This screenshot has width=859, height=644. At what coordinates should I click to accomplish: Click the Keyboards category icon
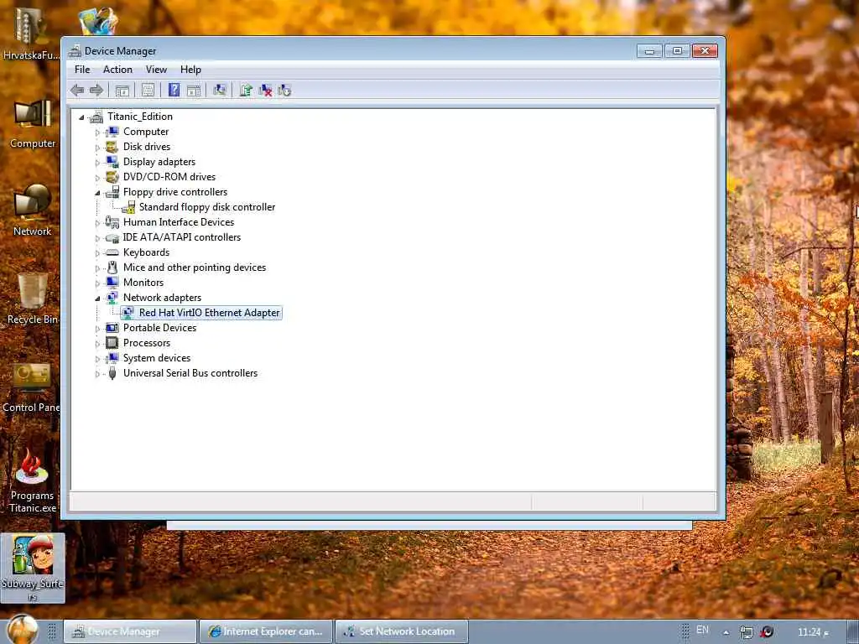coord(112,252)
